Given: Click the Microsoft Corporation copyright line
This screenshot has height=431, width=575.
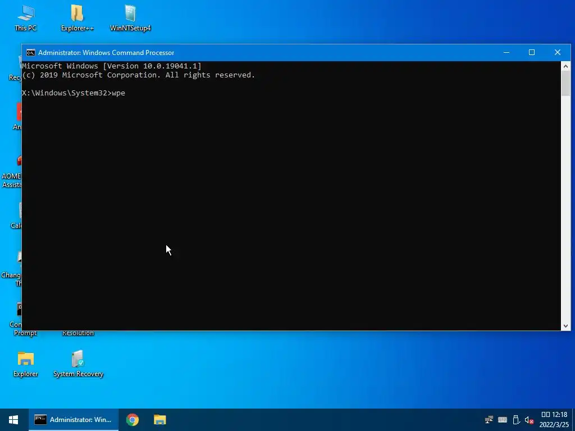Looking at the screenshot, I should [138, 75].
